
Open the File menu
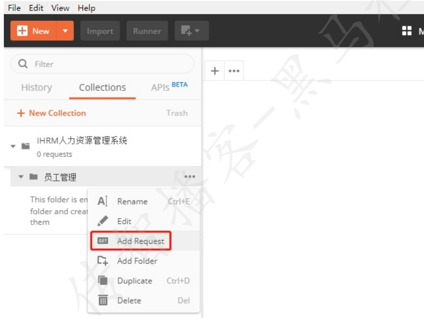pyautogui.click(x=14, y=8)
